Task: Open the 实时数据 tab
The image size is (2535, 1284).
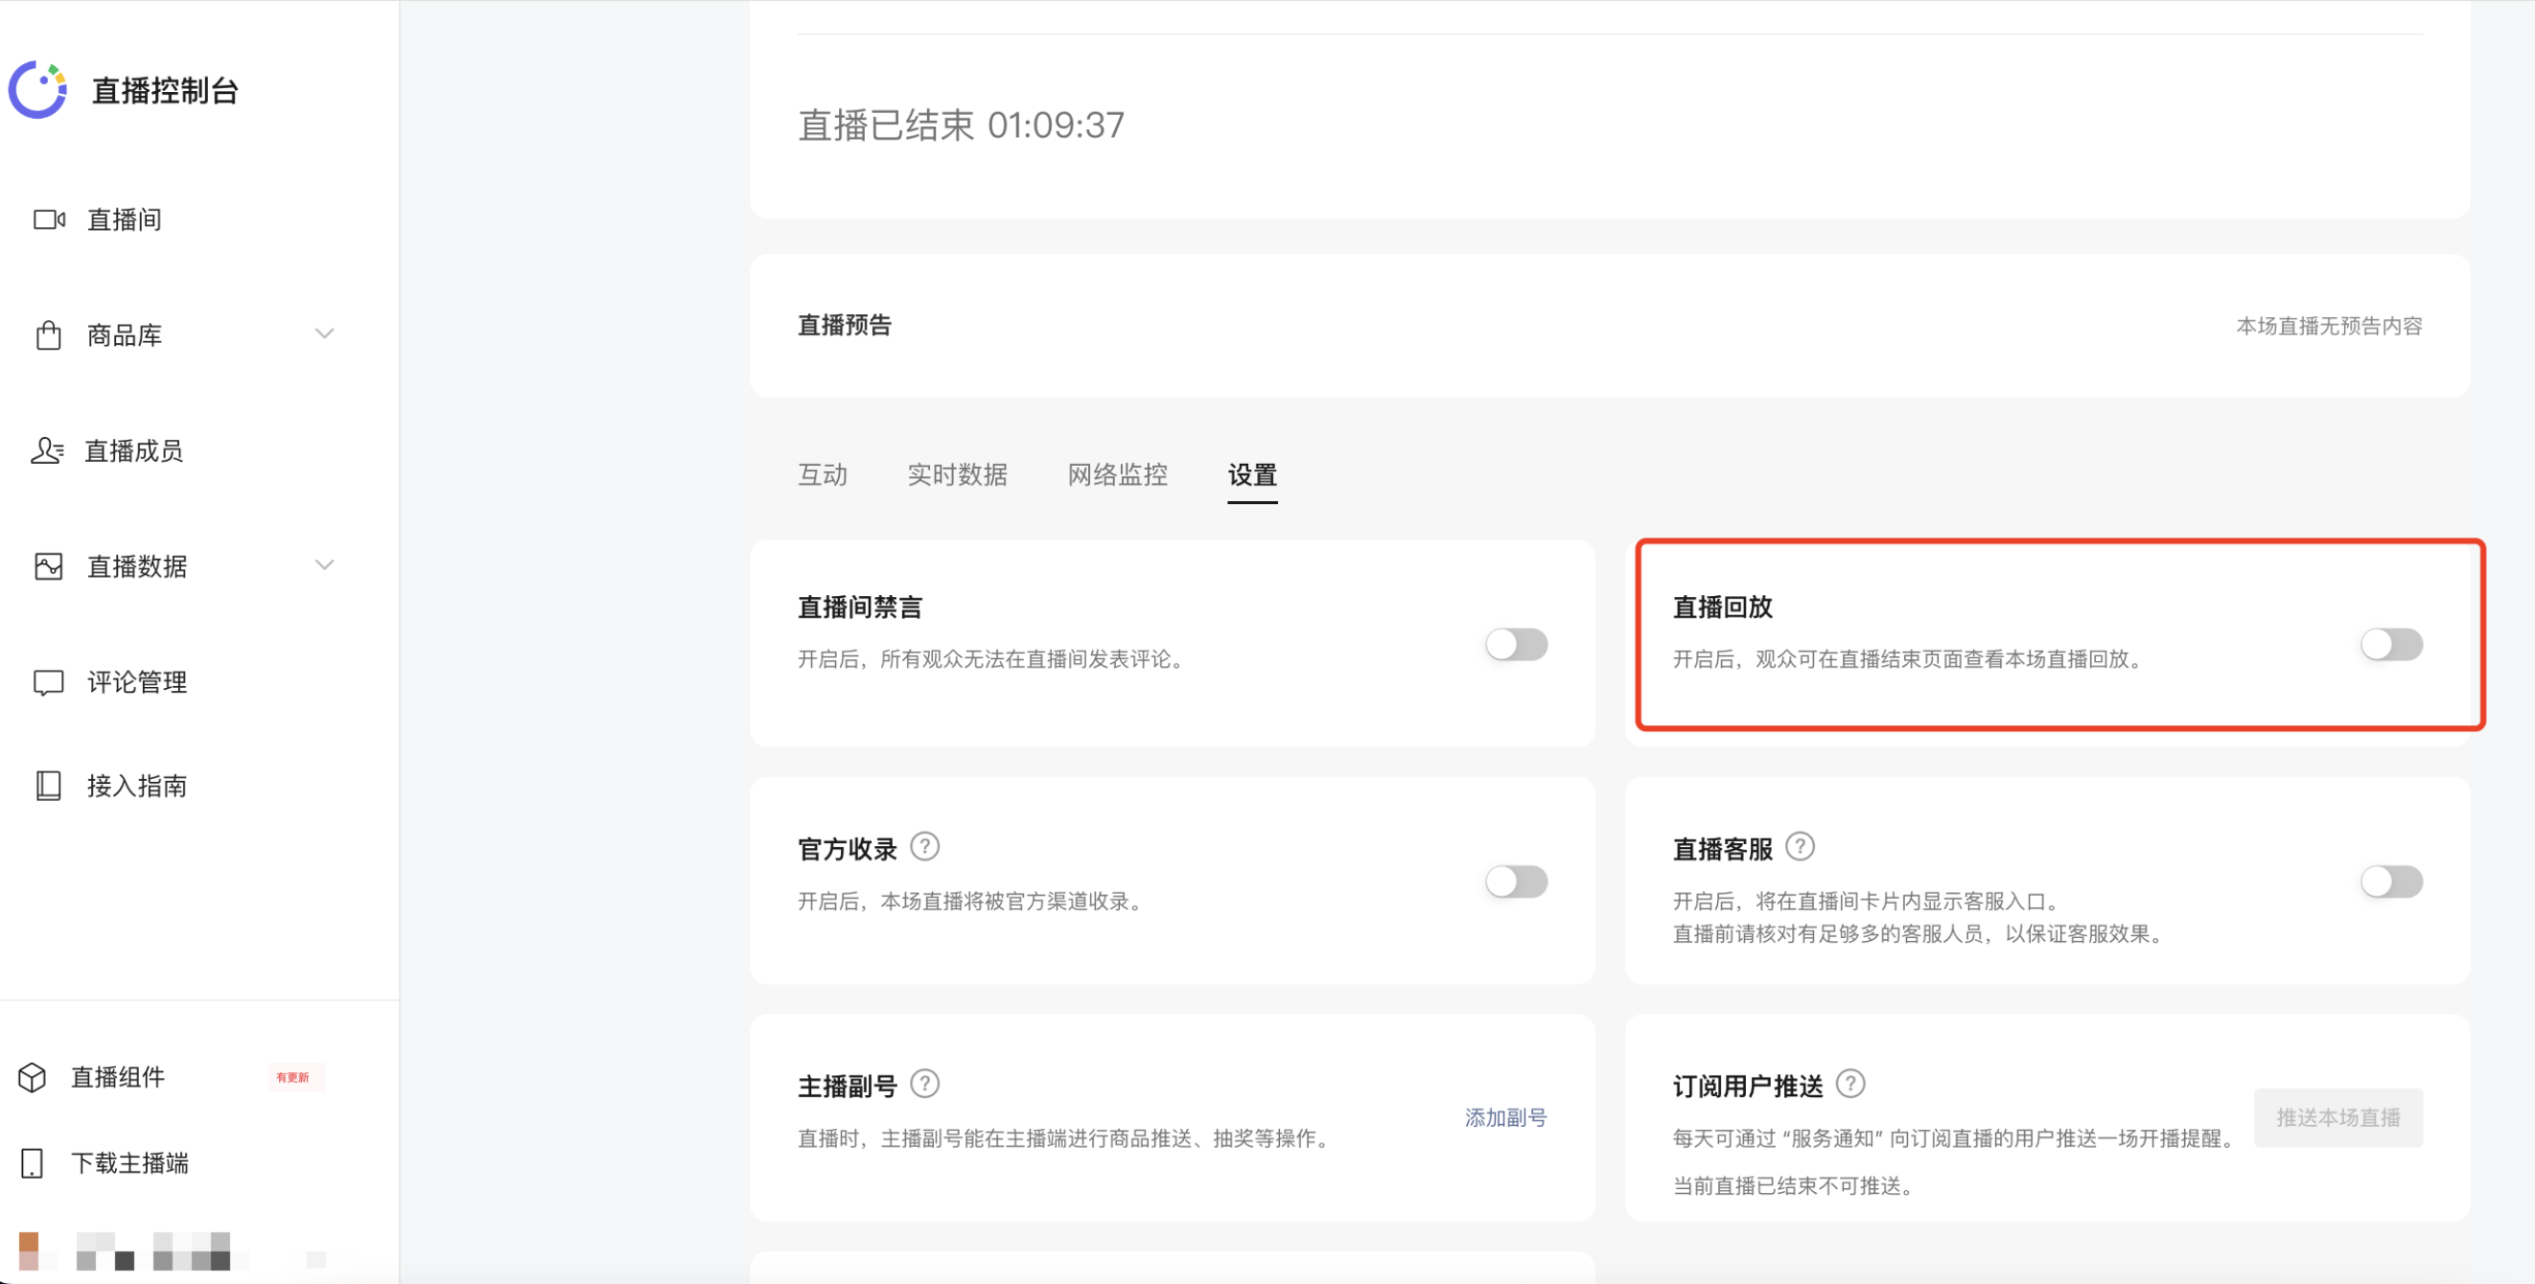Action: pyautogui.click(x=957, y=475)
